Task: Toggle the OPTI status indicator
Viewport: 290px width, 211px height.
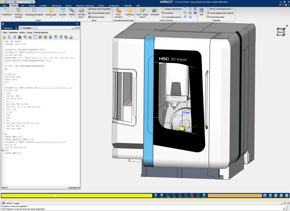Action: coord(198,195)
